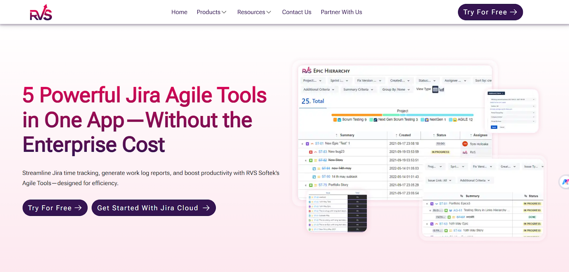The width and height of the screenshot is (569, 272).
Task: Sort by the Status column beside Created
Action: pos(440,135)
